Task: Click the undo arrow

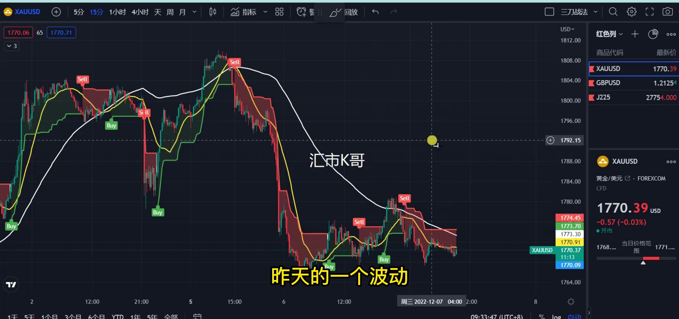Action: click(x=375, y=12)
